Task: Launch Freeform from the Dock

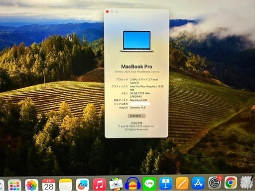Action: 83,185
